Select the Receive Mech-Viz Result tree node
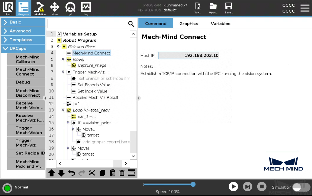Viewport: 312px width, 196px height. click(x=95, y=98)
